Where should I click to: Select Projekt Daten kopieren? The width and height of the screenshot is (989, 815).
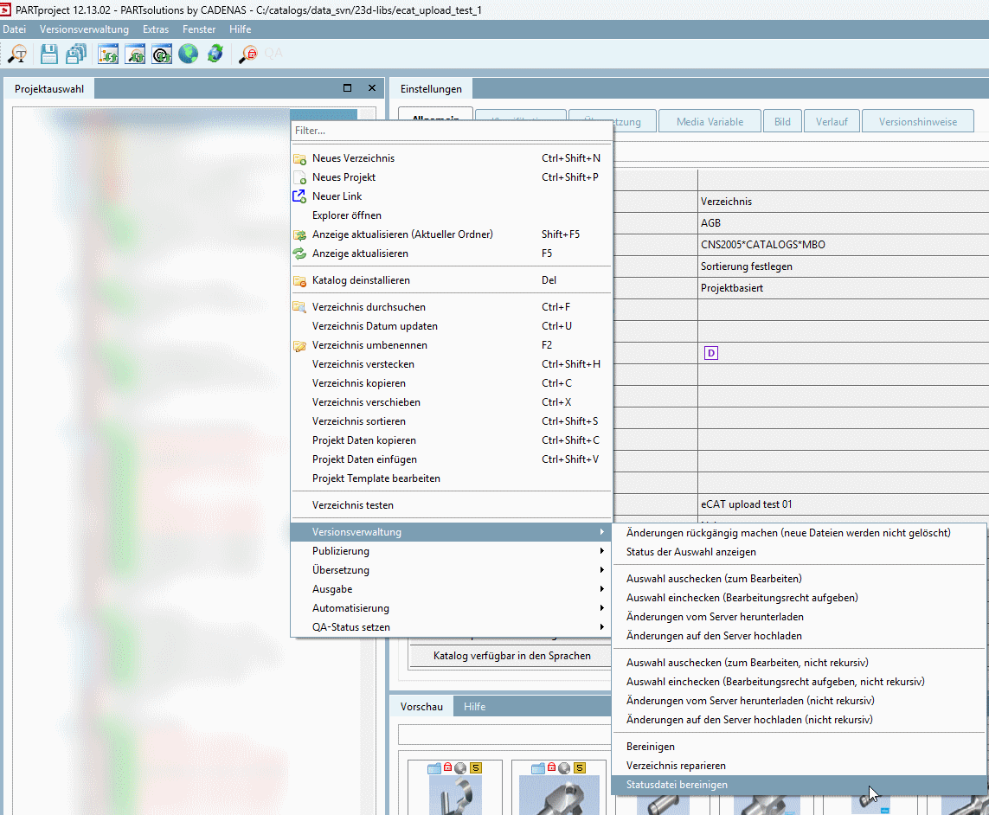(x=451, y=440)
